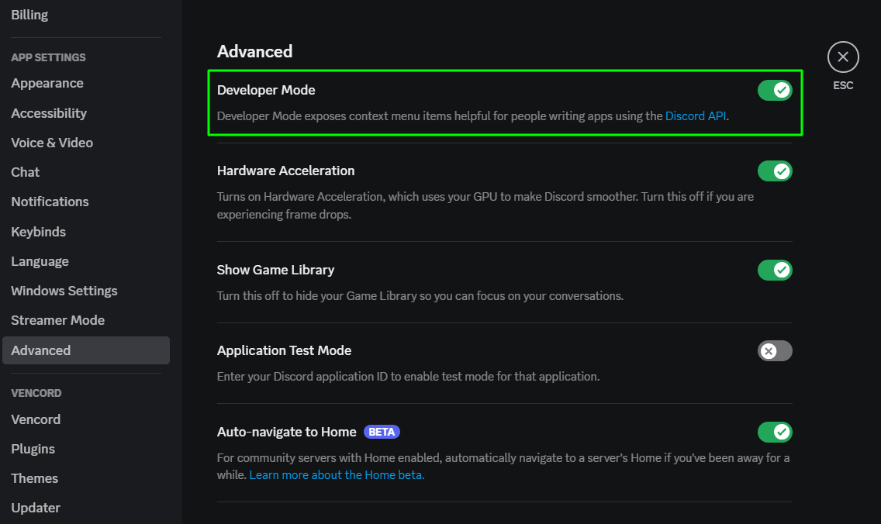
Task: Click the Auto-navigate to Home title
Action: [x=286, y=432]
